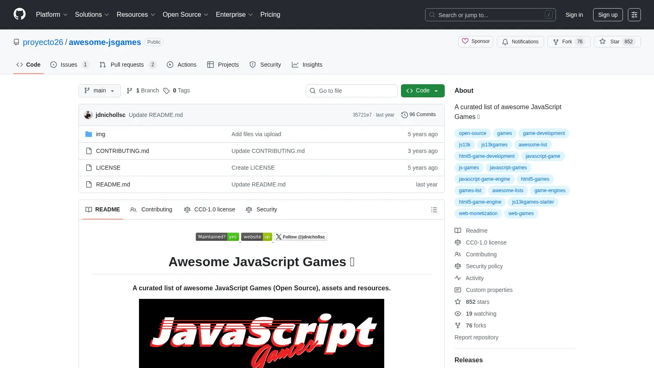Select the game-development topic tag
The height and width of the screenshot is (368, 654).
(x=544, y=133)
